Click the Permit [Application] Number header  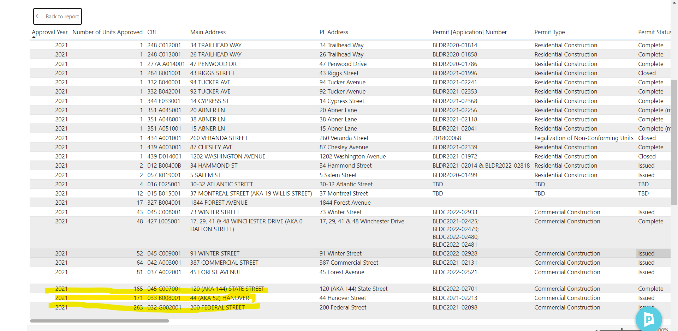(x=469, y=32)
